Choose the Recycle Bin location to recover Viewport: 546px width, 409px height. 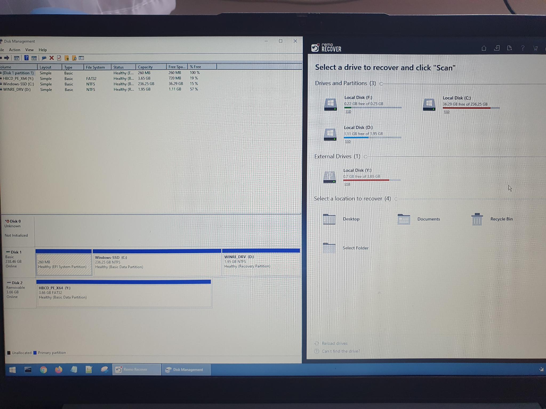(x=492, y=219)
